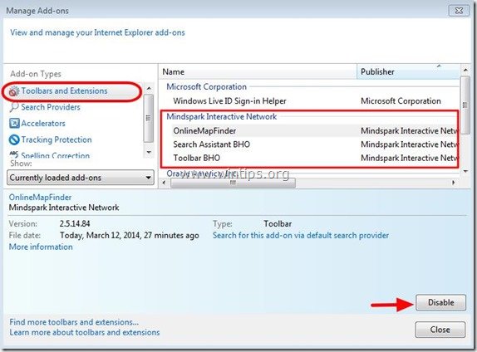Viewport: 477px width, 352px height.
Task: Click add-on list vertical scroll up arrow
Action: (465, 71)
